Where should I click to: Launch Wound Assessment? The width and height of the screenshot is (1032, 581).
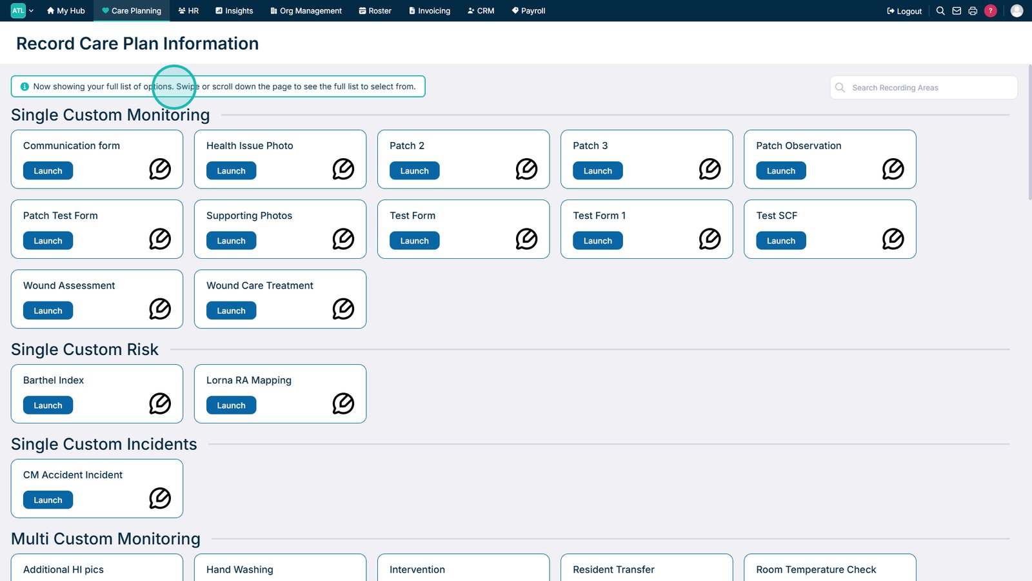click(x=48, y=311)
